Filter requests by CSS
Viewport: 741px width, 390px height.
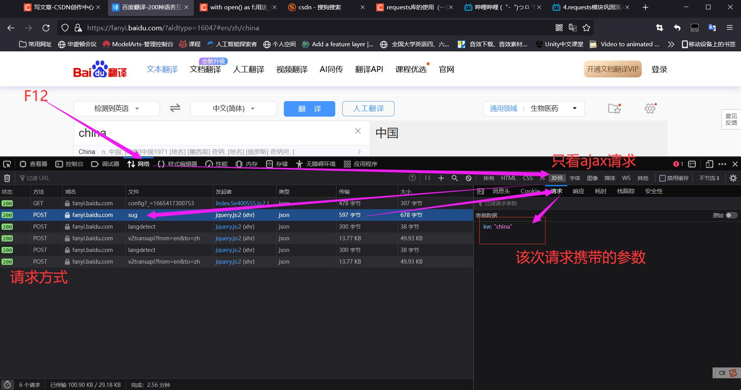[x=528, y=178]
